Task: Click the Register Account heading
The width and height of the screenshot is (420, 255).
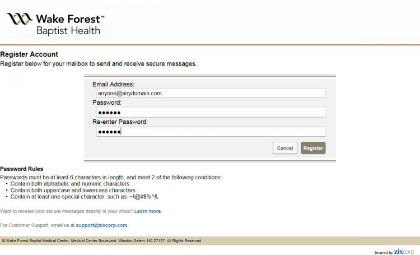Action: tap(29, 54)
